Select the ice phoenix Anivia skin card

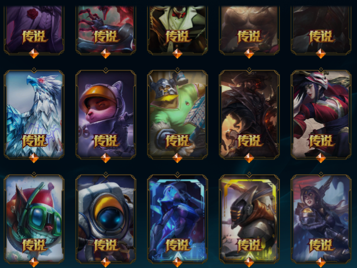[34, 114]
